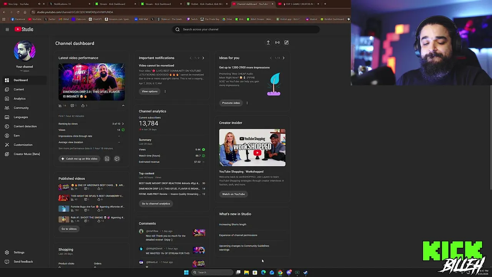The height and width of the screenshot is (277, 492).
Task: Click the Send feedback icon in sidebar
Action: click(x=7, y=262)
